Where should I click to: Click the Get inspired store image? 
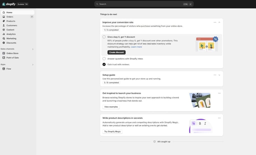pos(200,100)
